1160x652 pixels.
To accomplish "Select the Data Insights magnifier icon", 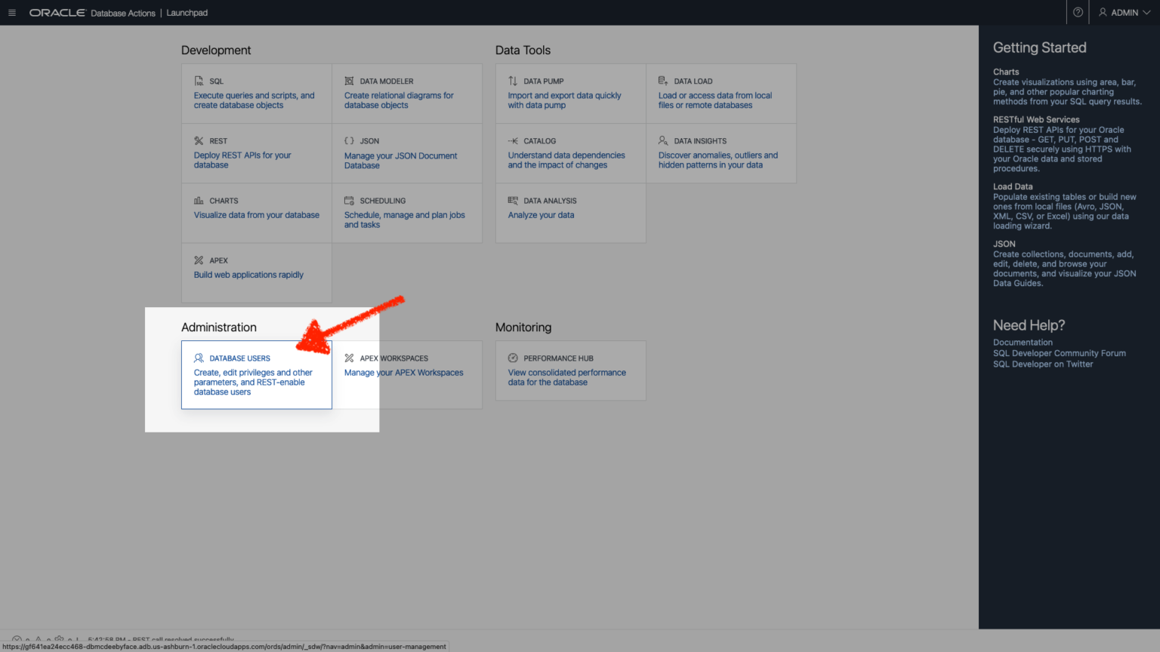I will click(x=664, y=140).
